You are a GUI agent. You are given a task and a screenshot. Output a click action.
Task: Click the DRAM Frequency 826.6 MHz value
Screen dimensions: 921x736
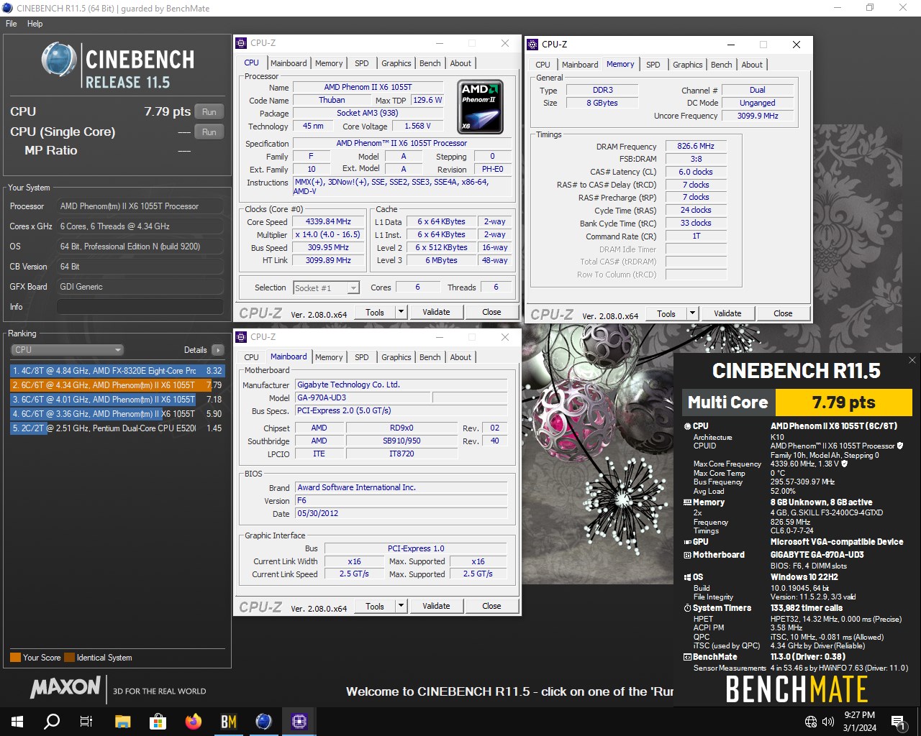(x=696, y=146)
